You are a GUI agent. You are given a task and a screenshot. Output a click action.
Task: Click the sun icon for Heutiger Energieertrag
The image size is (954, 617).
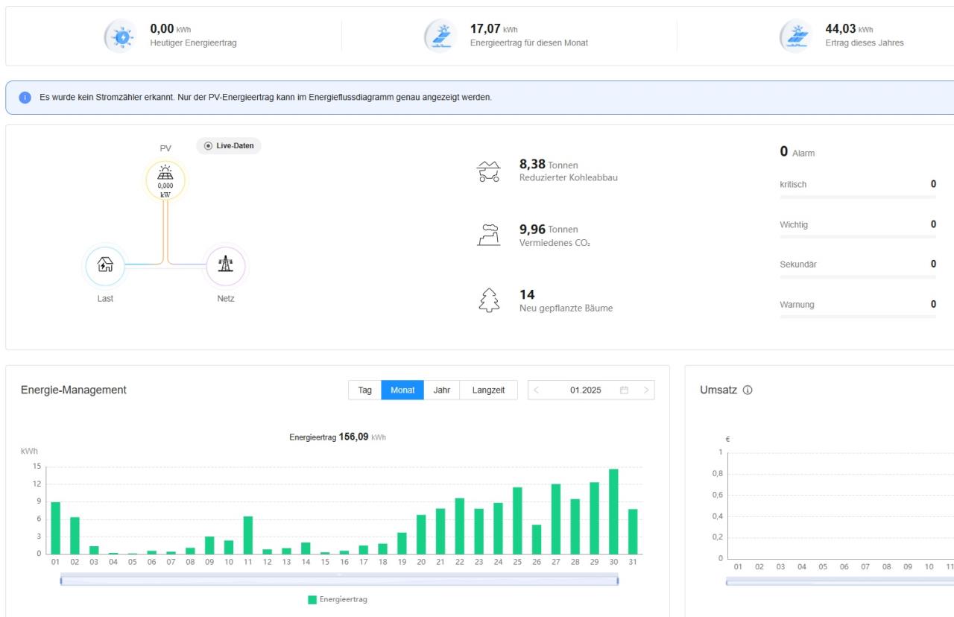point(121,37)
